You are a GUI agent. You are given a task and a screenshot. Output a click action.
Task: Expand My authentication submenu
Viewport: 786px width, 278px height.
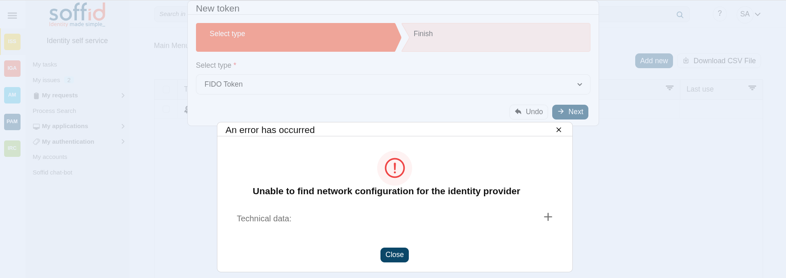tap(122, 142)
